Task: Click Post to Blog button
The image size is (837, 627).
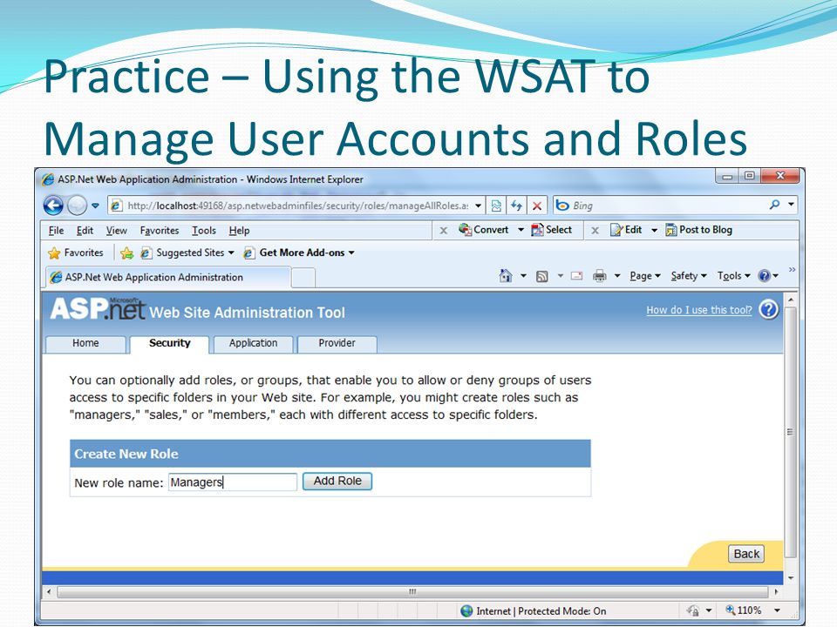Action: (698, 230)
